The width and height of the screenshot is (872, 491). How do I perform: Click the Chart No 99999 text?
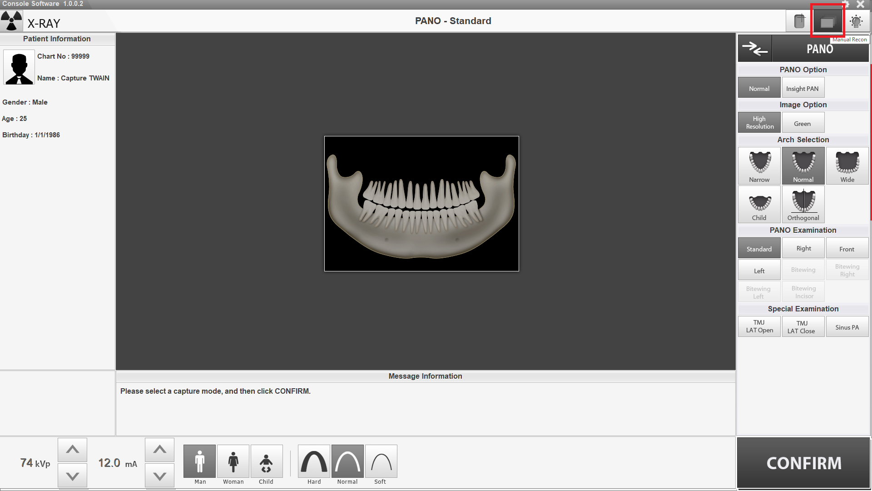click(63, 56)
